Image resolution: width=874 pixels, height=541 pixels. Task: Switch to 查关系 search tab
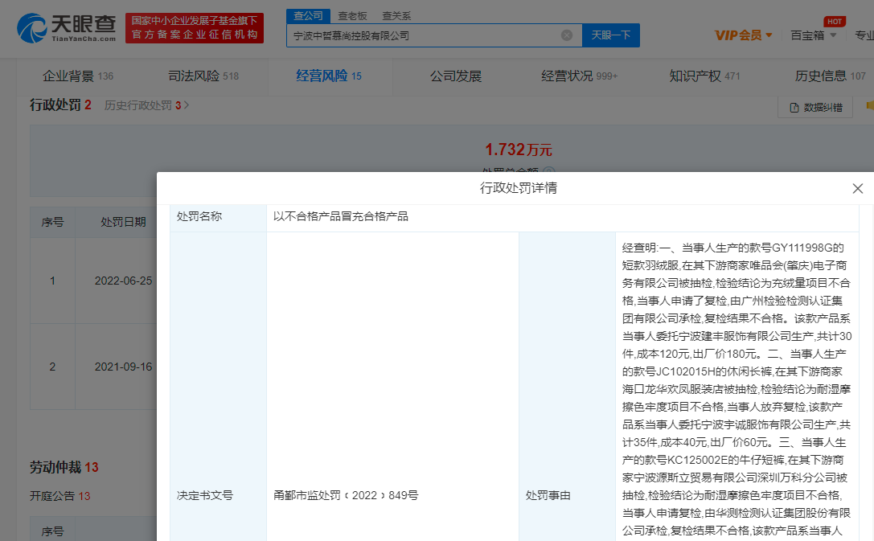[396, 15]
